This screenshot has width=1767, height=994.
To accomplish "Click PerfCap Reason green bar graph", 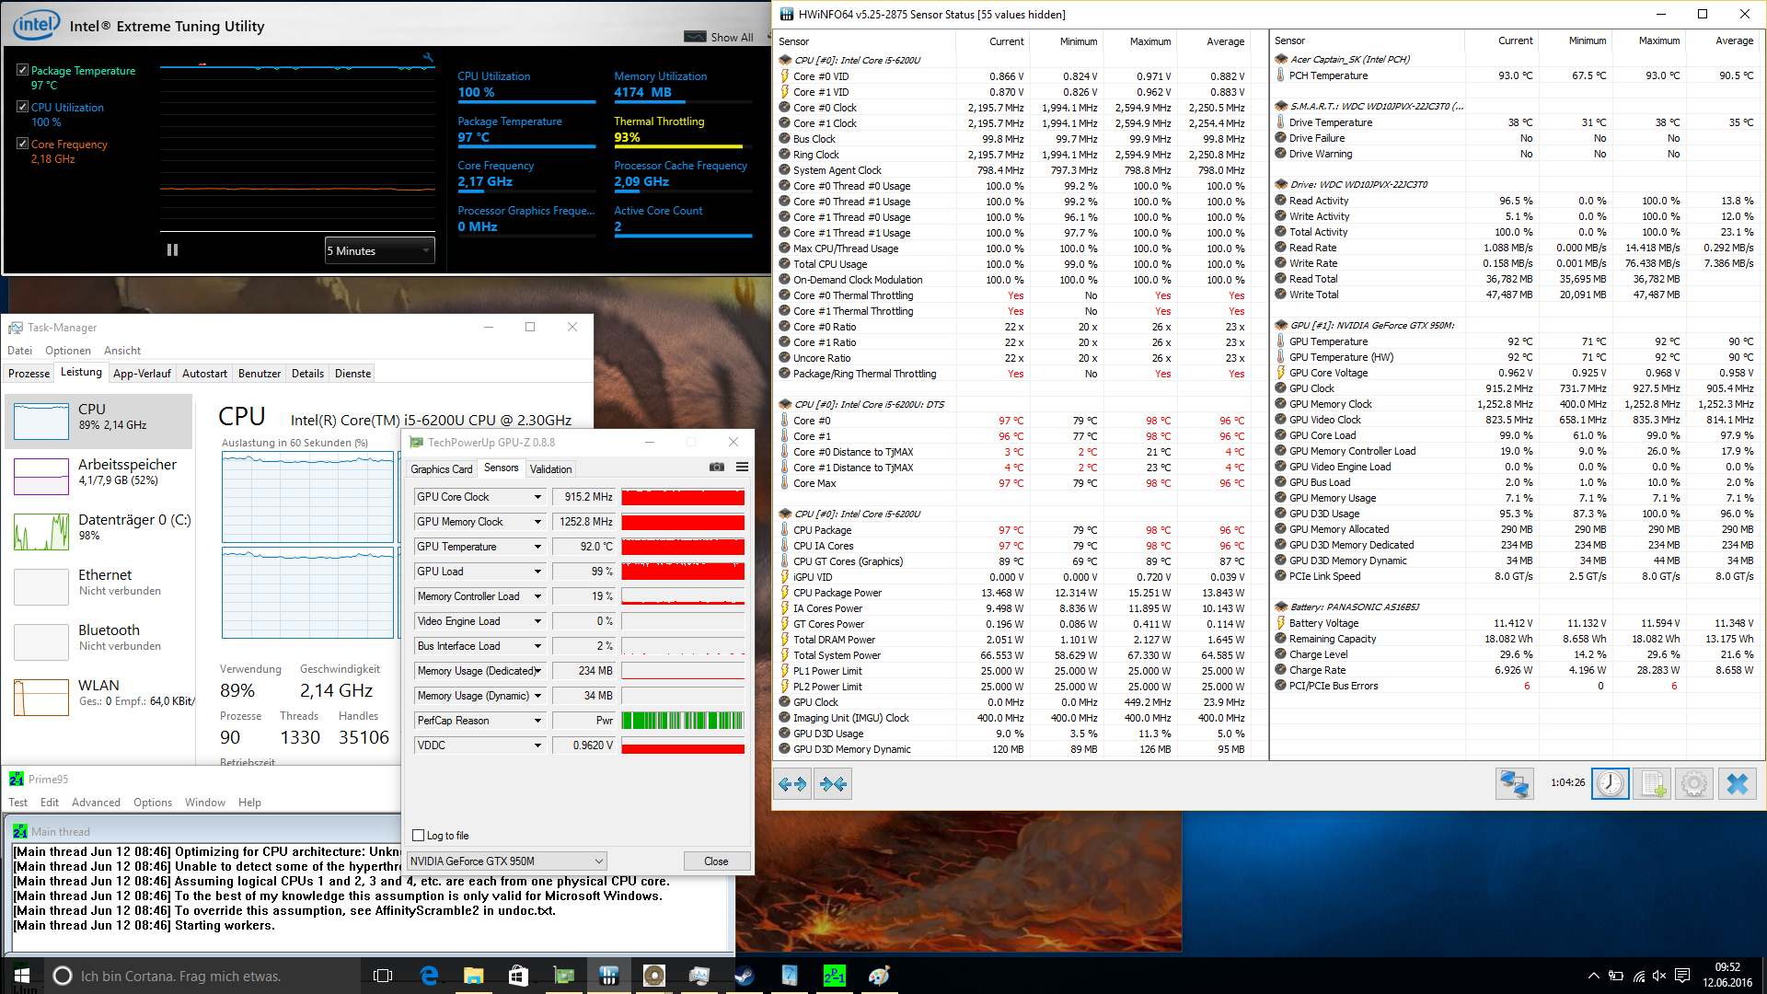I will (x=683, y=721).
